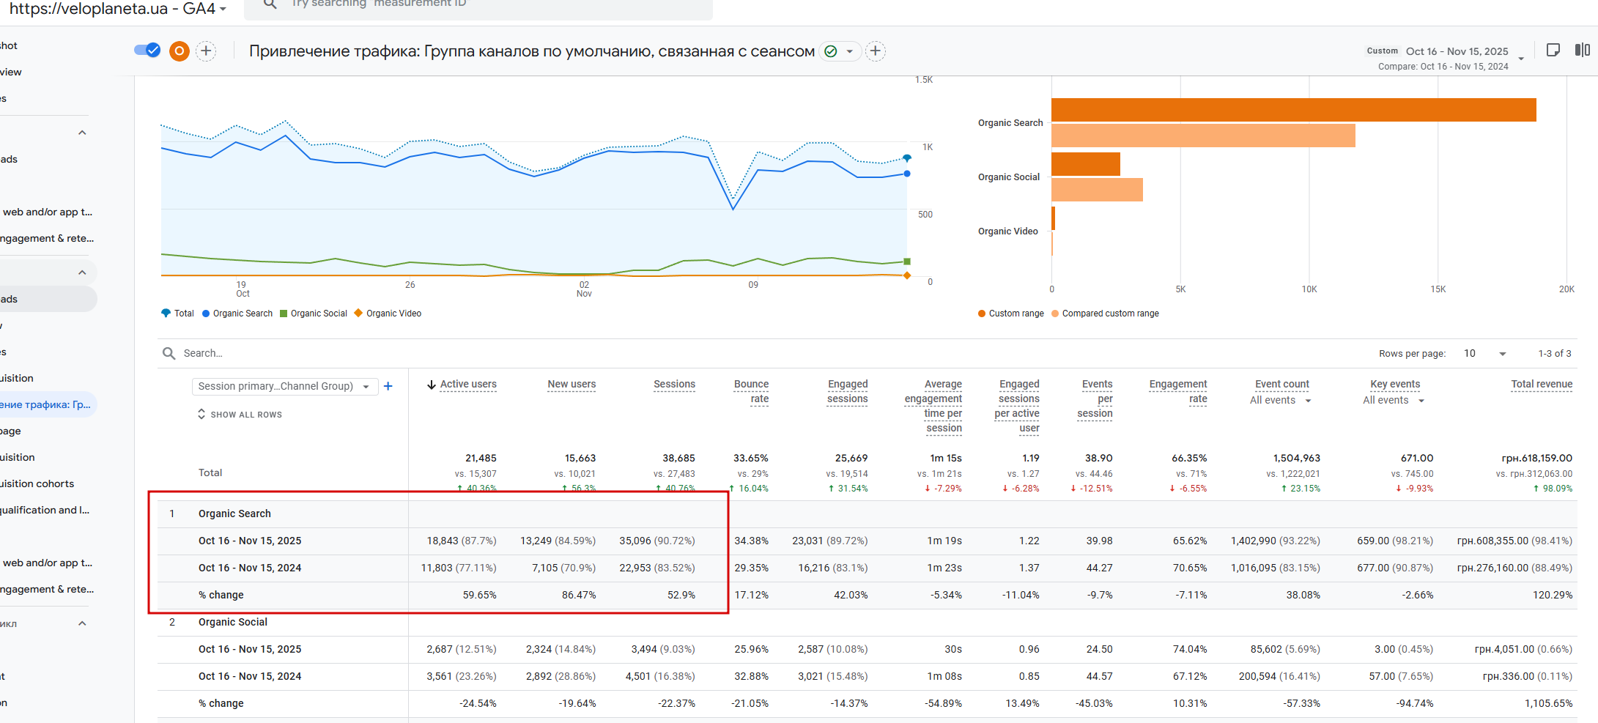Click the orange 'O' organic segment badge
This screenshot has height=723, width=1598.
pyautogui.click(x=180, y=51)
